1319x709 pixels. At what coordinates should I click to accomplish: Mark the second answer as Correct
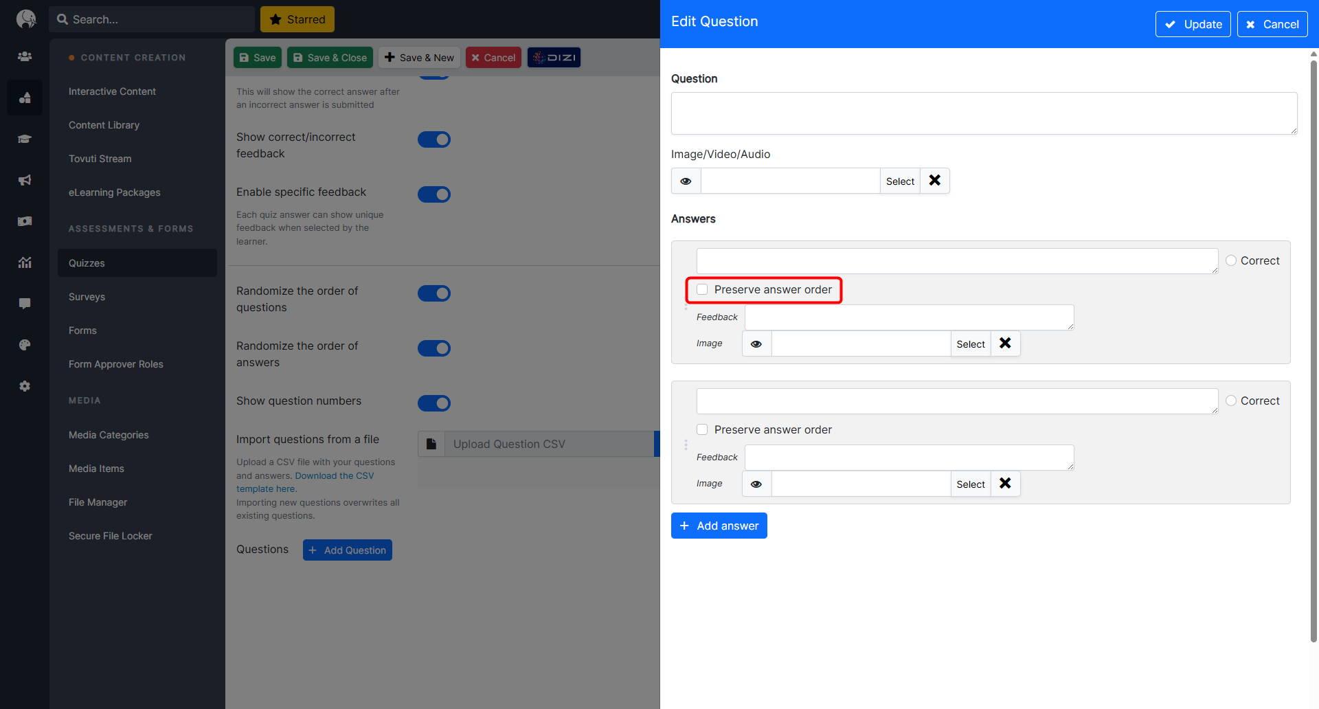pos(1231,401)
